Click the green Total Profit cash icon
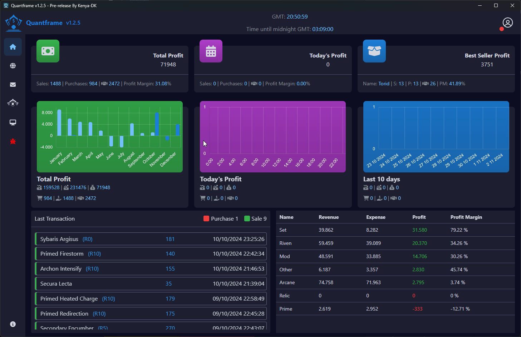The height and width of the screenshot is (337, 521). click(x=48, y=51)
